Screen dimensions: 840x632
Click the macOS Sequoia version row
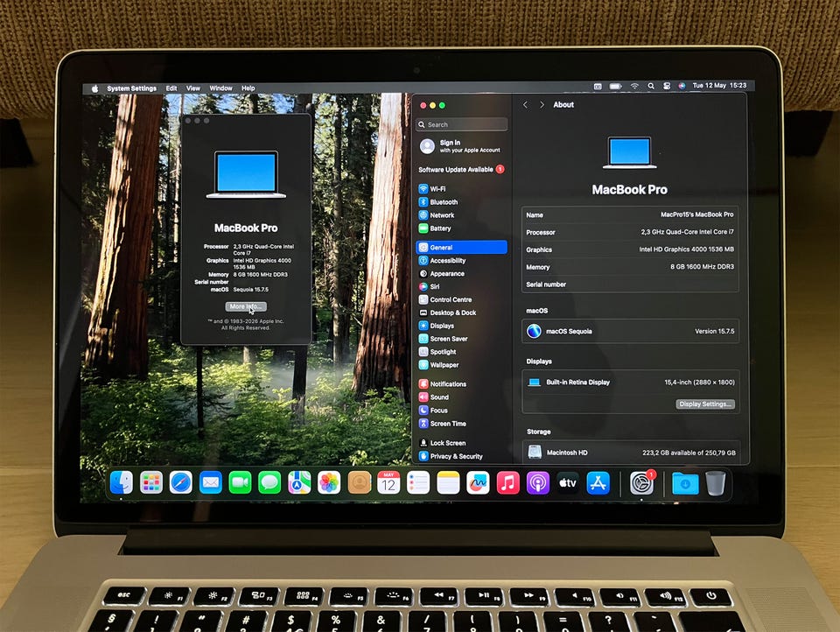click(631, 331)
